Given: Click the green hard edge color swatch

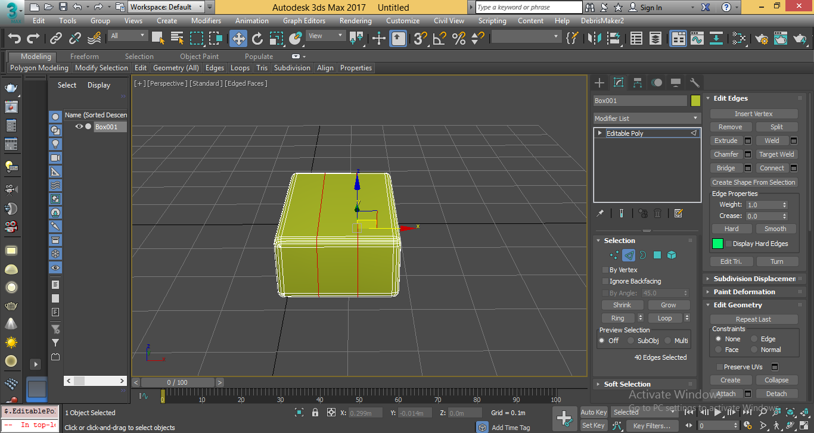Looking at the screenshot, I should click(x=717, y=244).
